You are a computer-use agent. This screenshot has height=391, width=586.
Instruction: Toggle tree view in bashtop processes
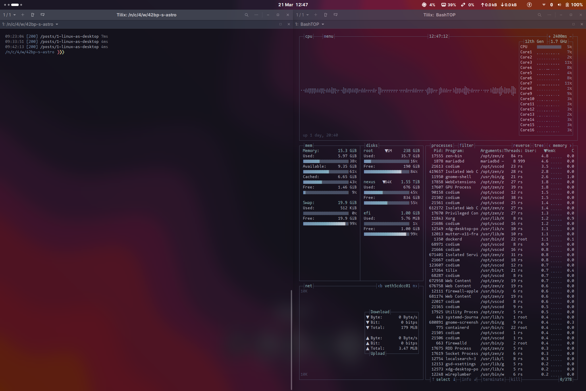pos(539,146)
